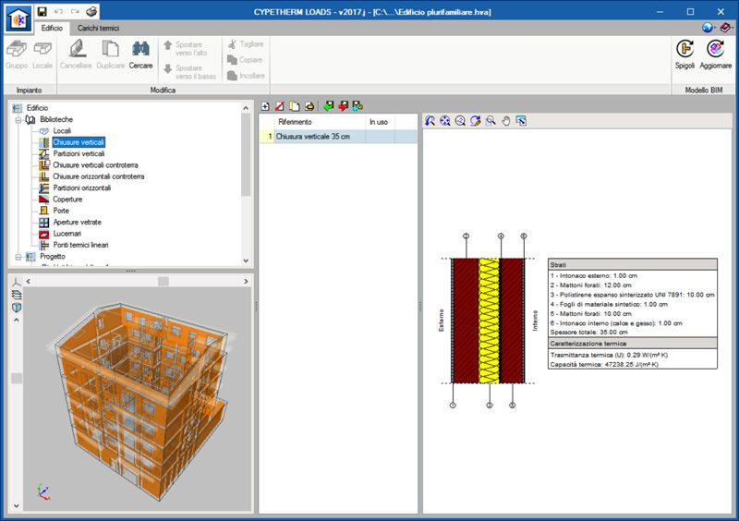
Task: Click the zoom x2 magnifier icon
Action: pos(460,121)
